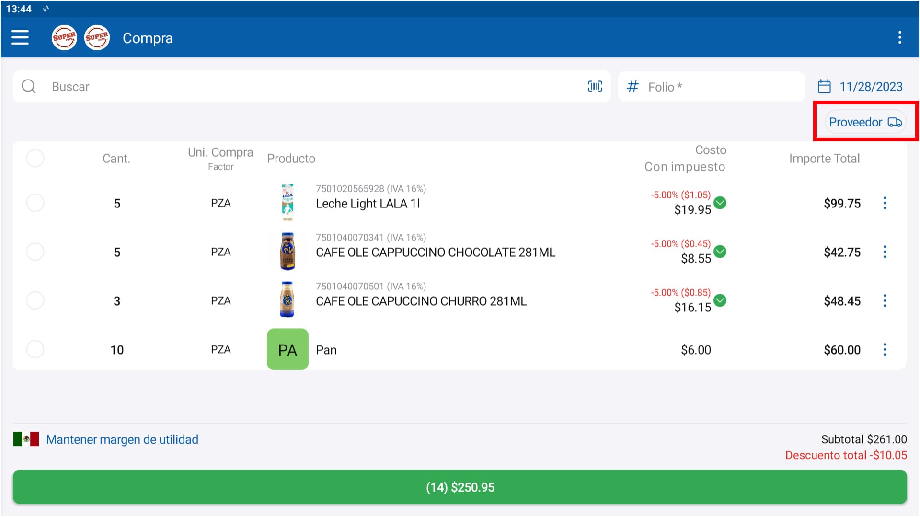Click Mantener margen de utilidad link

coord(122,439)
